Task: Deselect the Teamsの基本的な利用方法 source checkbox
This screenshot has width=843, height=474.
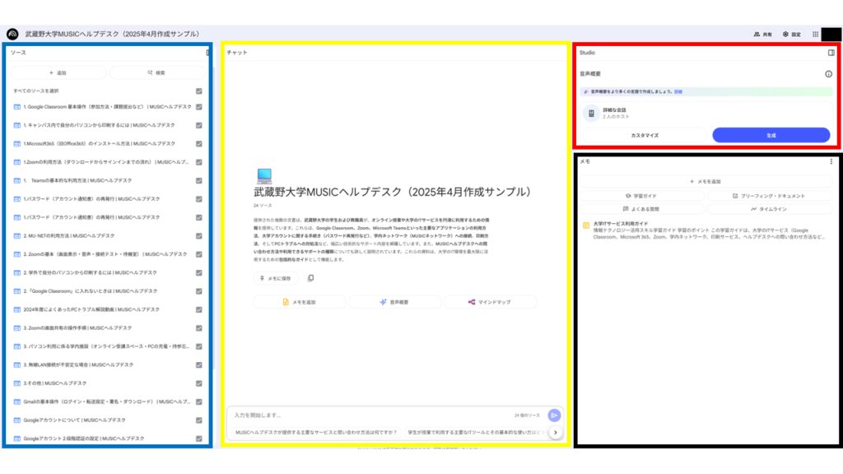Action: (199, 180)
